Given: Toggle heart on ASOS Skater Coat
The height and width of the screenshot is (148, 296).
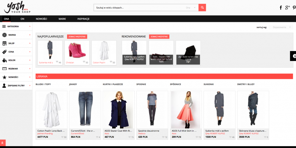Looking at the screenshot, I should click(x=130, y=137).
